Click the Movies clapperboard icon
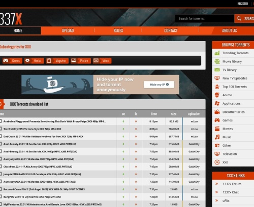Viewport: 254px width, 207px height. pyautogui.click(x=217, y=129)
